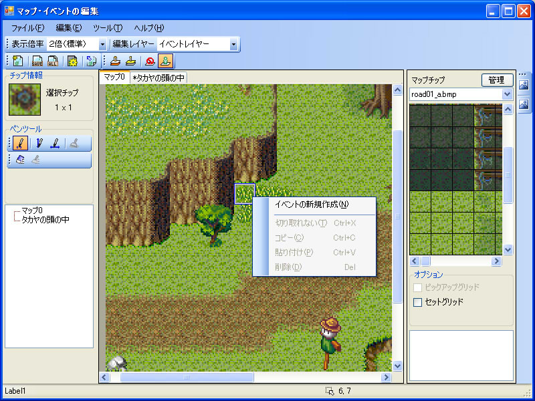Maximize the map editor window

pyautogui.click(x=508, y=11)
